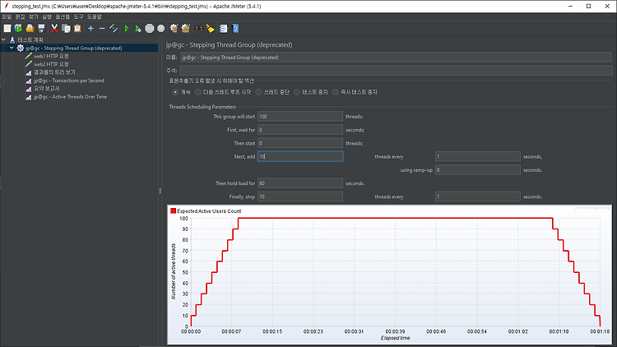Click the flask icon of test plan

coord(12,39)
